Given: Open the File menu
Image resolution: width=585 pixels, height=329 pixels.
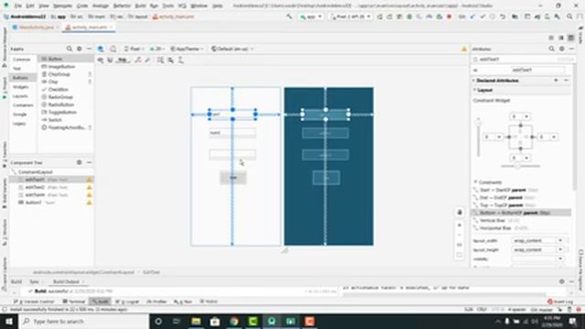Looking at the screenshot, I should [x=18, y=6].
